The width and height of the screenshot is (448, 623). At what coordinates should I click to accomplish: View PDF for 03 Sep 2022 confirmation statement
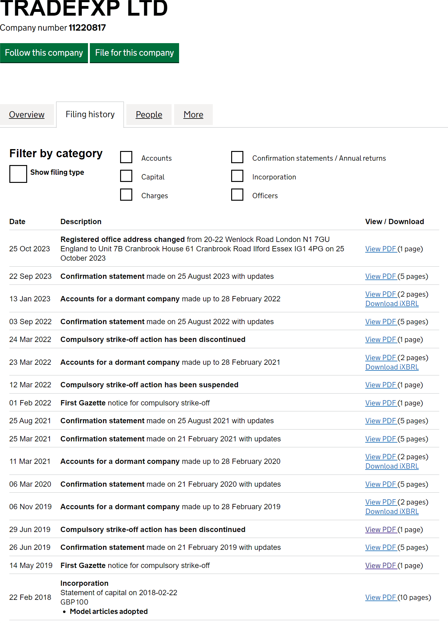(381, 322)
